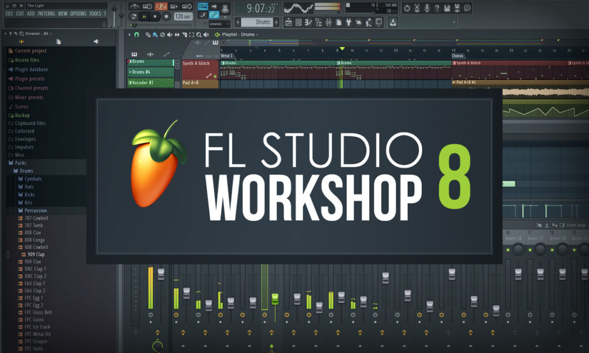Click the save new version icon

click(457, 8)
